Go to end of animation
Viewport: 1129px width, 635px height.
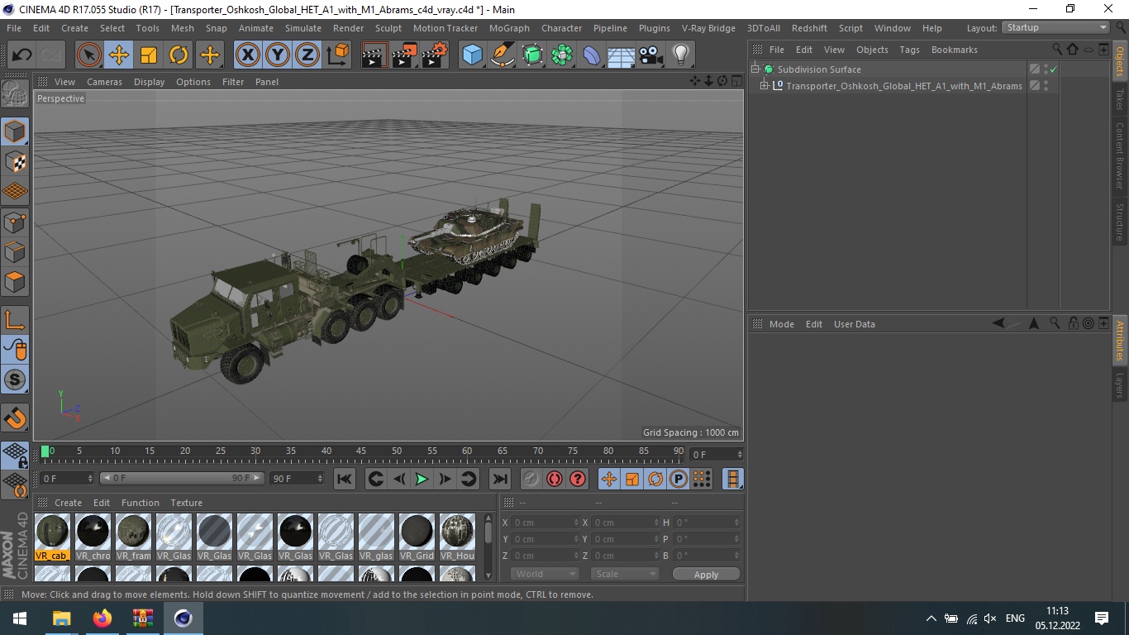point(500,479)
